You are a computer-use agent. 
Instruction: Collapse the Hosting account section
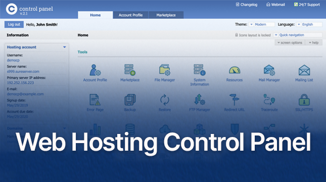(65, 47)
